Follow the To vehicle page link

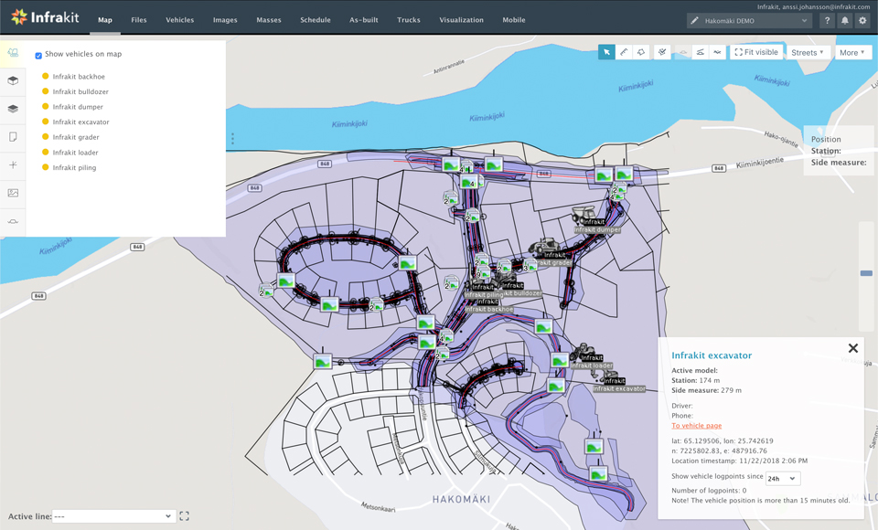[696, 426]
